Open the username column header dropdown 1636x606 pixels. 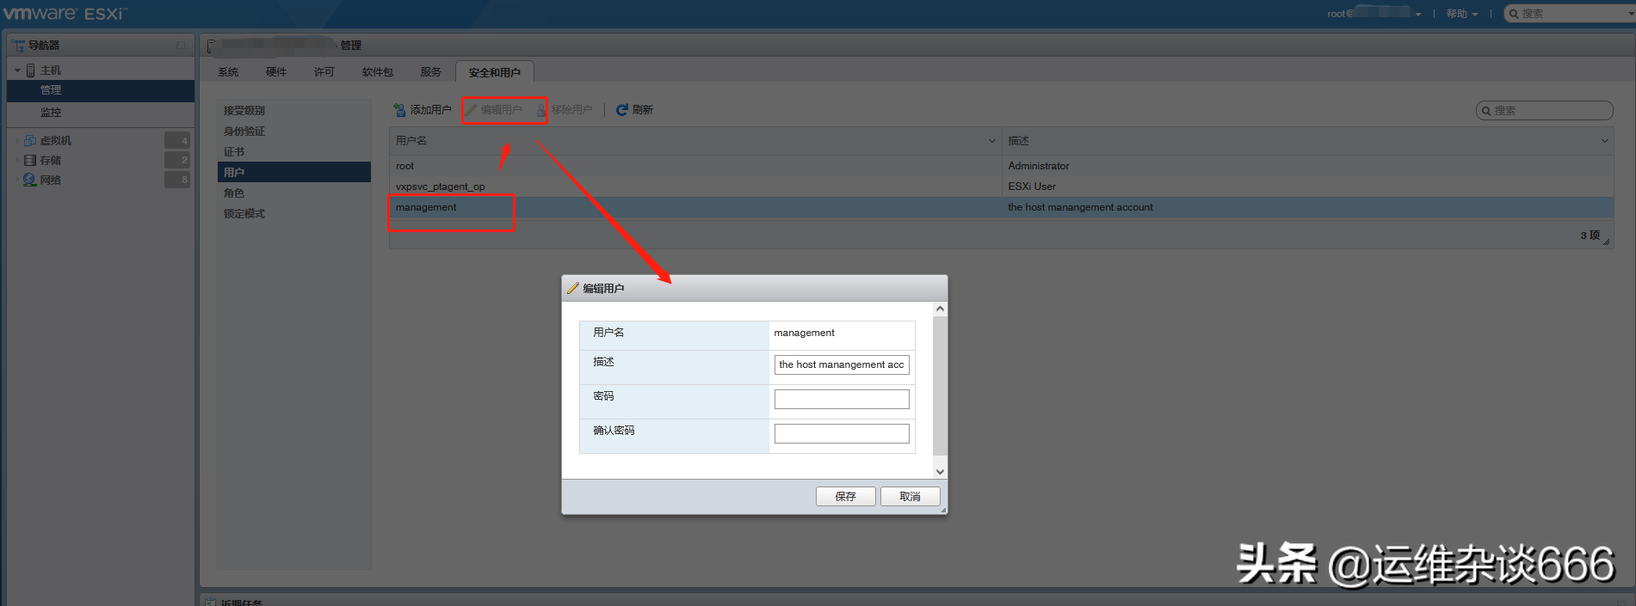pyautogui.click(x=991, y=141)
